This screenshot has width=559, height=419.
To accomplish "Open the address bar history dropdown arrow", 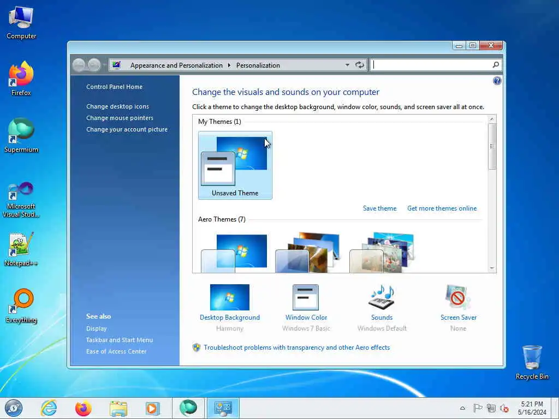I will [x=347, y=65].
